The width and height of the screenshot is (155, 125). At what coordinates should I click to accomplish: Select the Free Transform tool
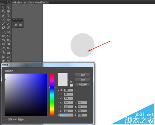(x=8, y=36)
